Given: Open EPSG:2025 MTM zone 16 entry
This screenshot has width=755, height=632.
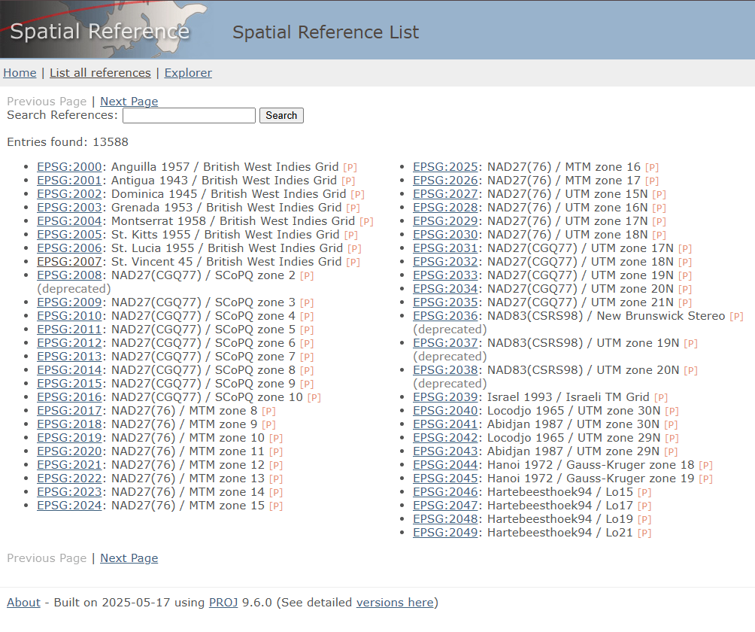Looking at the screenshot, I should click(445, 167).
